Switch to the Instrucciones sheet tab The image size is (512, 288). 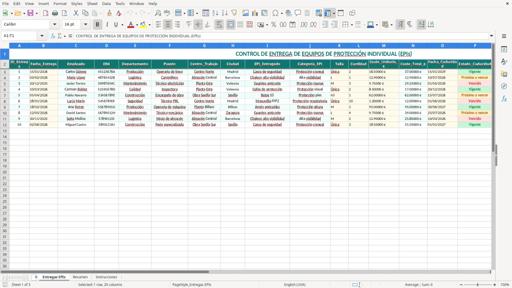click(x=106, y=277)
